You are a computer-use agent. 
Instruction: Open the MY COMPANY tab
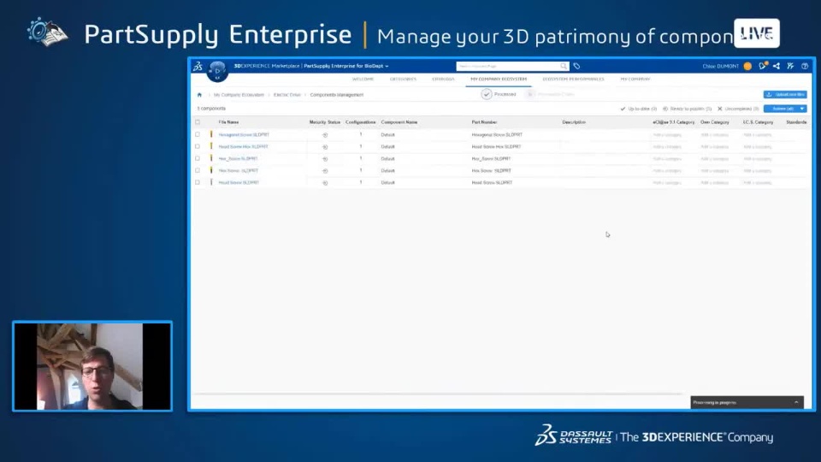pyautogui.click(x=635, y=79)
